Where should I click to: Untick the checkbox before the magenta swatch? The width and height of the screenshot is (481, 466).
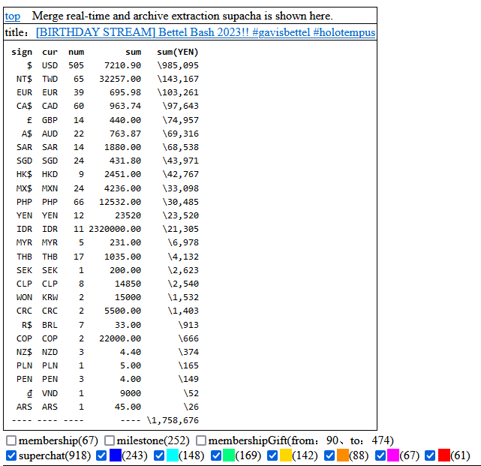380,455
